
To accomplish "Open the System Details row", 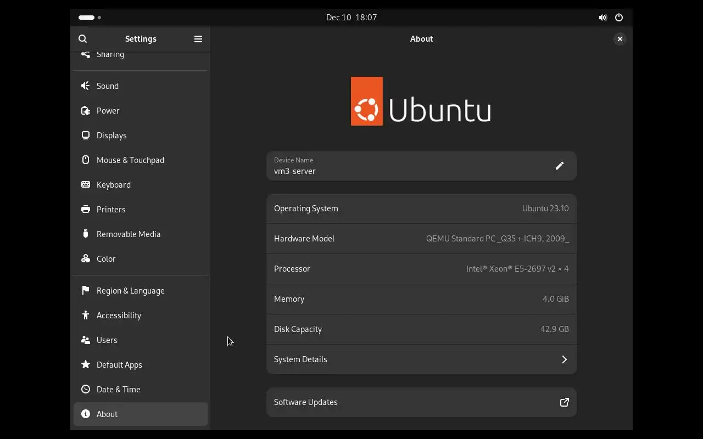I will (421, 359).
